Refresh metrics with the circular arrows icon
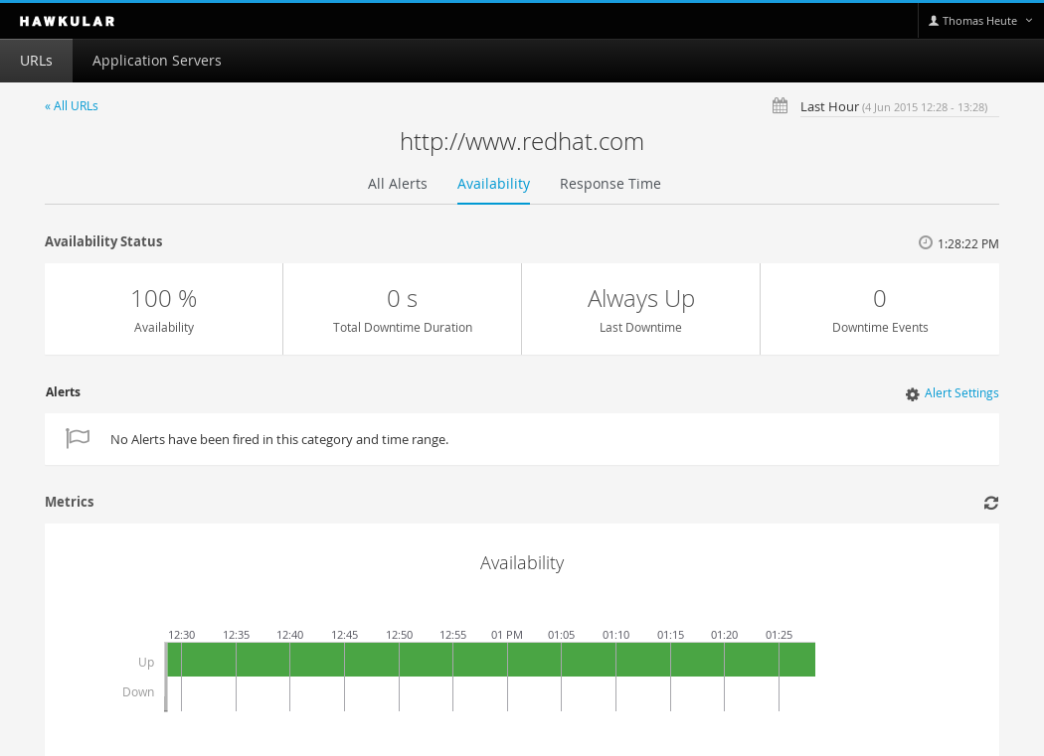The image size is (1044, 756). 990,503
